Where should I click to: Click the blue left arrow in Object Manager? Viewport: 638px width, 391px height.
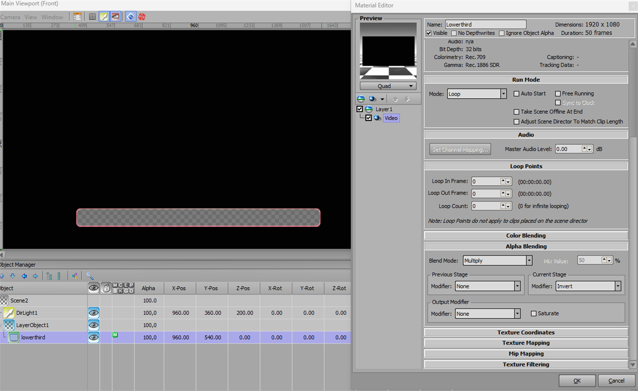pos(24,276)
